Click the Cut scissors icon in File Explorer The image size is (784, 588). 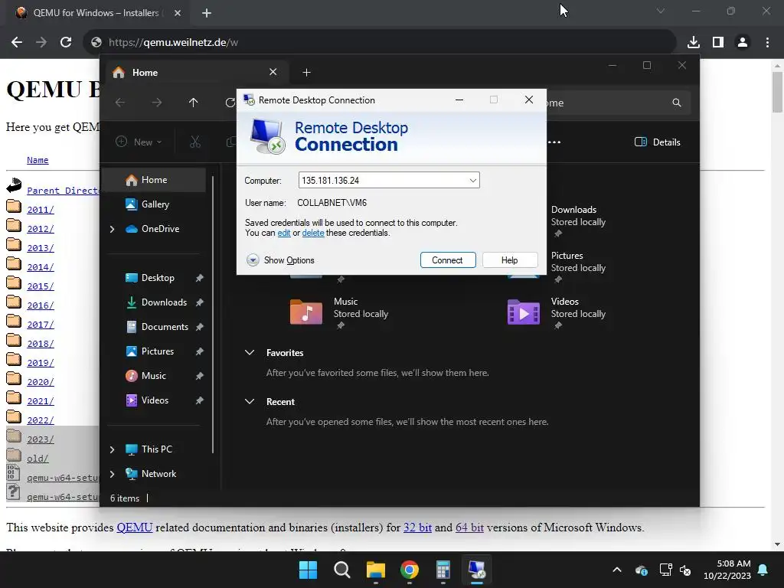195,142
